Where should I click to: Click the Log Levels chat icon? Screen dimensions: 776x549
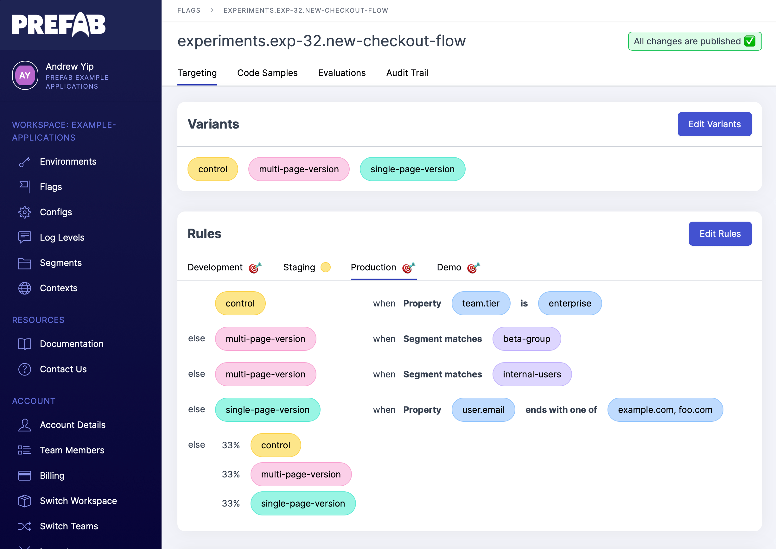pos(24,237)
